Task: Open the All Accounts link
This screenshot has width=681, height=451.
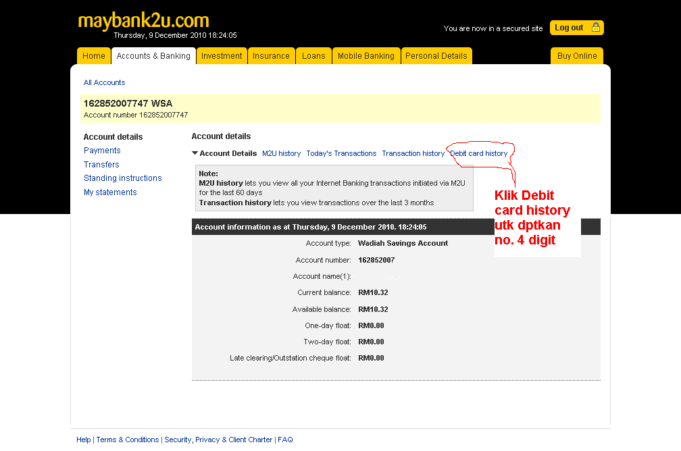Action: coord(104,82)
